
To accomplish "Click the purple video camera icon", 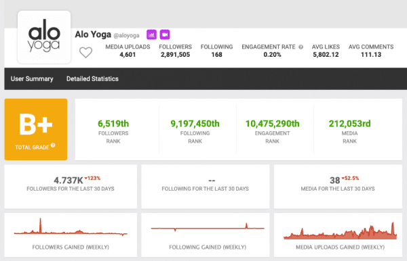I will (x=165, y=34).
